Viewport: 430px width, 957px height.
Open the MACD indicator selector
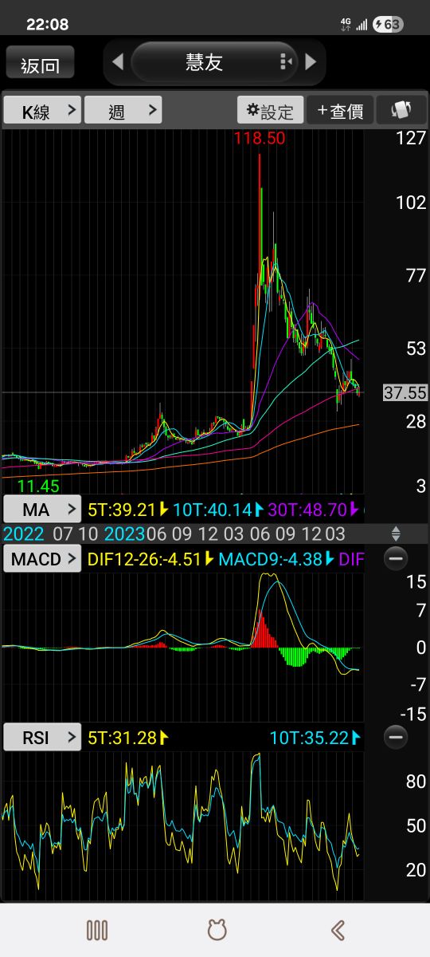point(42,559)
